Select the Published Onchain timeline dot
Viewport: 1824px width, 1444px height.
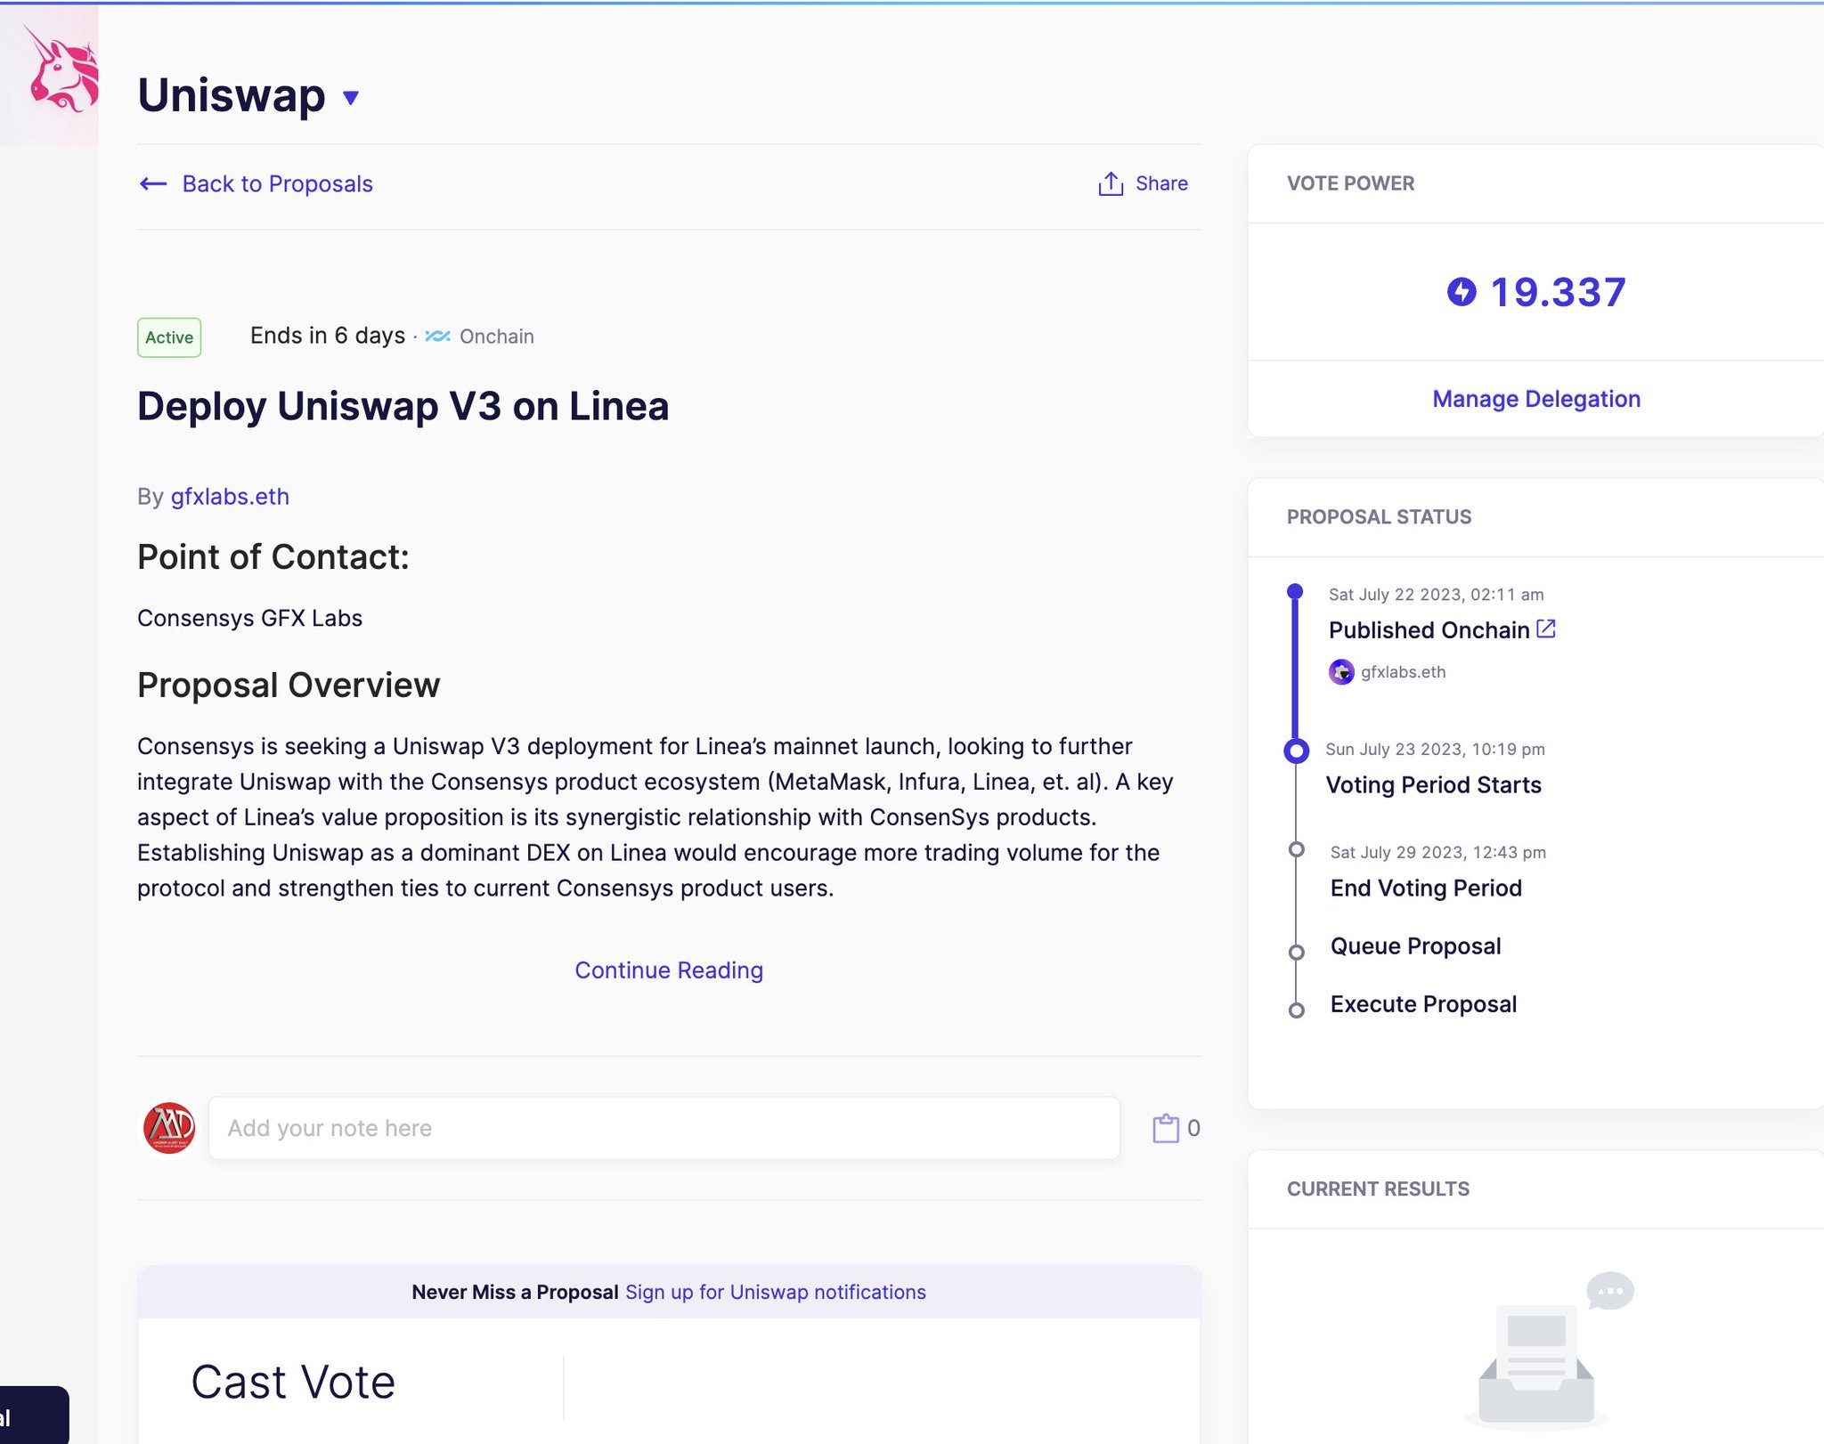click(1295, 591)
